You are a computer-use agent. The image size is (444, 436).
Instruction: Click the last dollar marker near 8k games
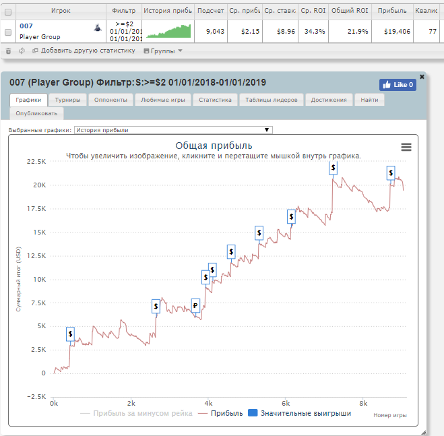(x=391, y=173)
